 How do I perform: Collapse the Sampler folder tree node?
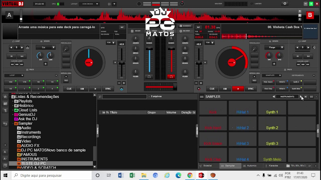(13, 123)
